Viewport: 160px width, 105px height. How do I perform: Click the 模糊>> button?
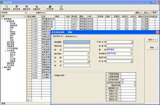(x=155, y=13)
